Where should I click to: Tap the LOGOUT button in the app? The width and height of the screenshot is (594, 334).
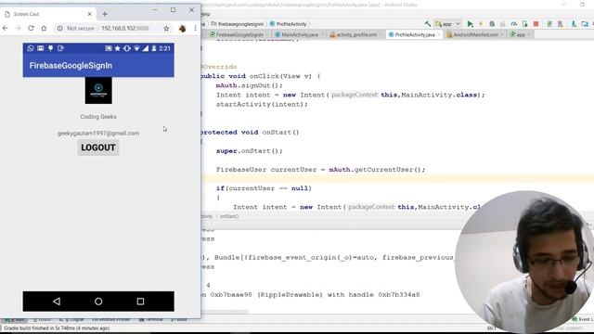pos(98,148)
